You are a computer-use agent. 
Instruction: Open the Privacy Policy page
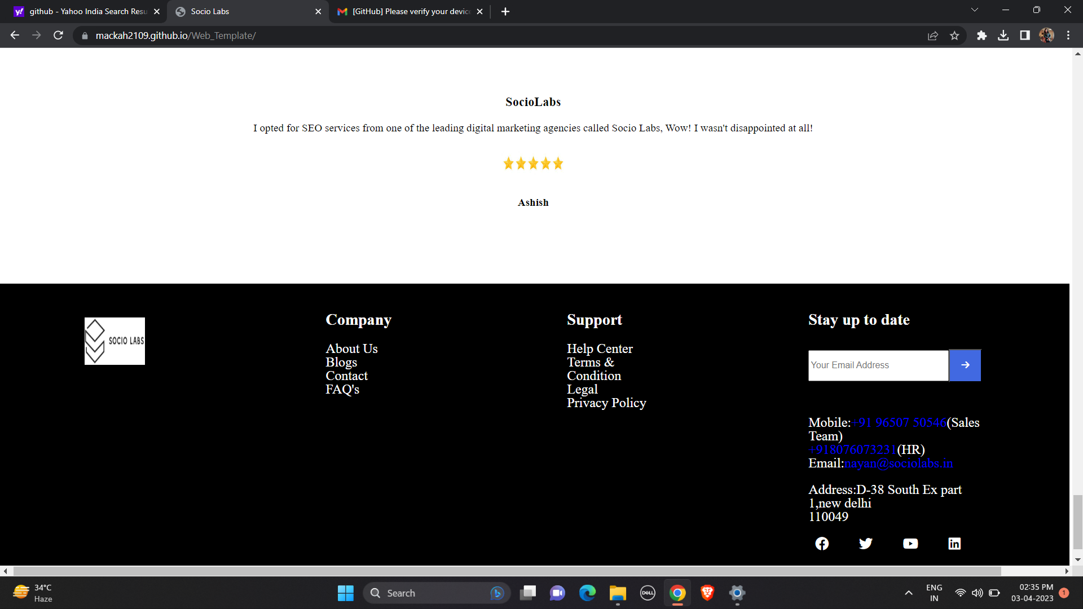tap(606, 403)
